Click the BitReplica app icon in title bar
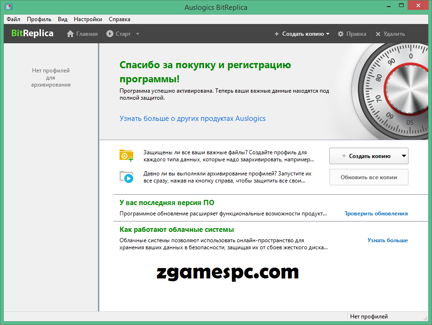Image resolution: width=432 pixels, height=325 pixels. (x=8, y=6)
